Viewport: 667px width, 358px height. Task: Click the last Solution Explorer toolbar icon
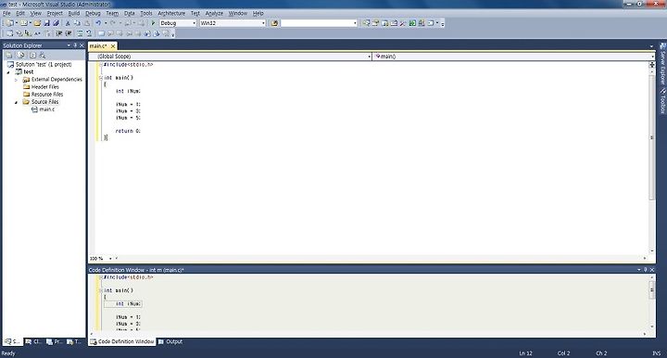tap(42, 55)
